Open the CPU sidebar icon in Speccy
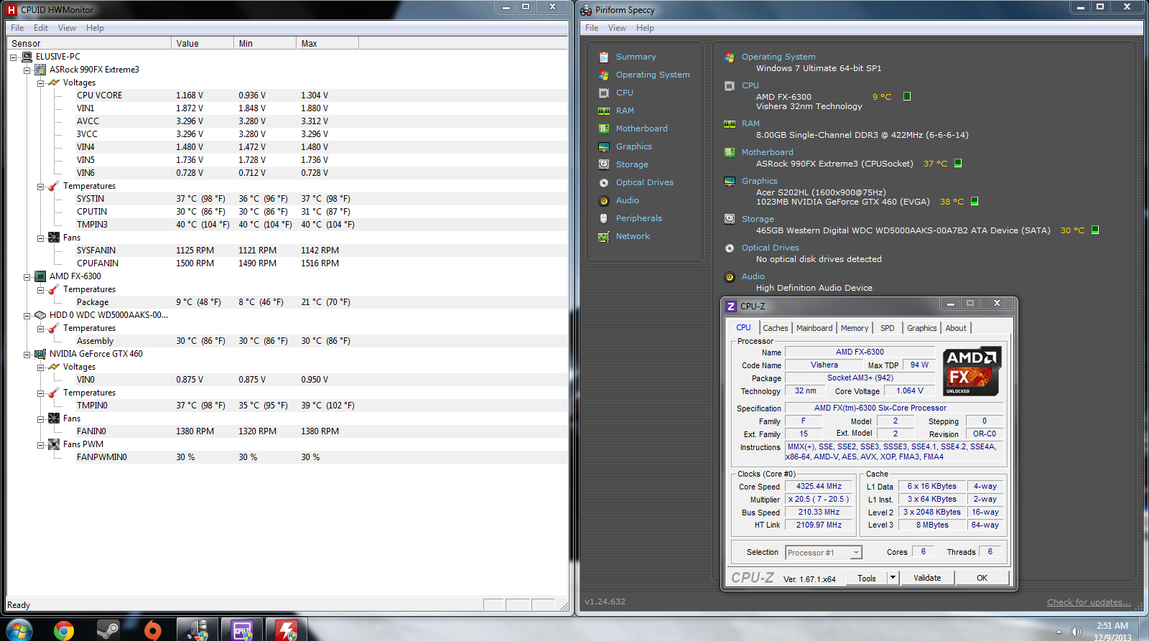This screenshot has height=641, width=1149. 604,93
